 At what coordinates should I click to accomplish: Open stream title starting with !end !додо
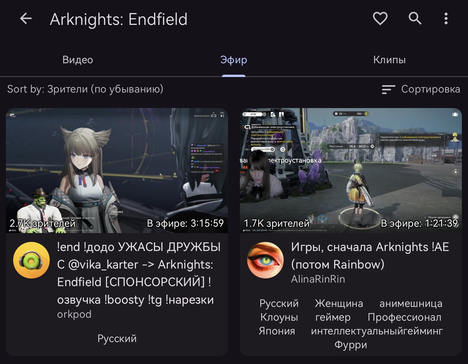click(139, 273)
